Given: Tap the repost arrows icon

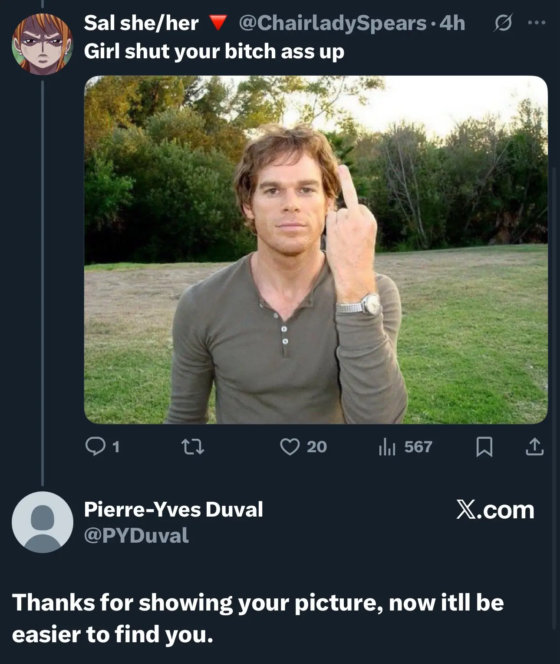Looking at the screenshot, I should 193,447.
